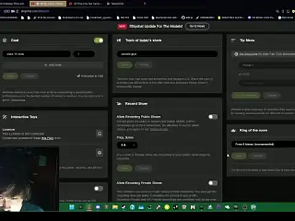Image resolution: width=295 pixels, height=221 pixels.
Task: Click the Tip Menu list icon
Action: 234,40
